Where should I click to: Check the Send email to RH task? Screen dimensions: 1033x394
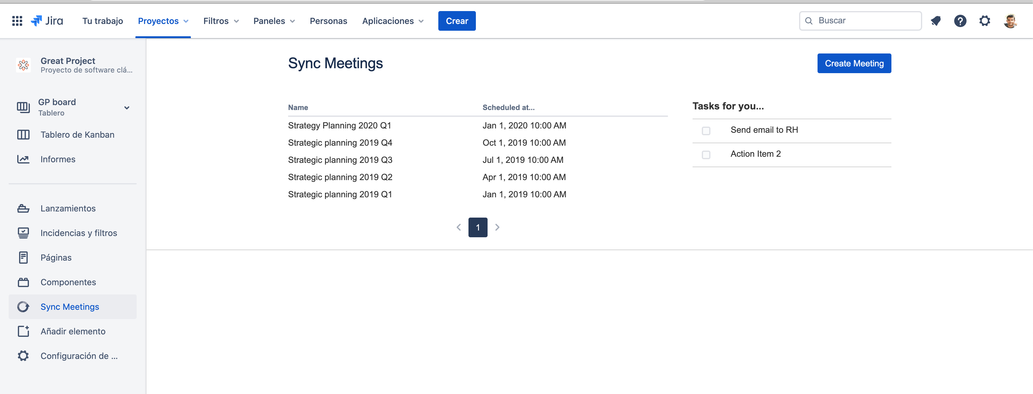pyautogui.click(x=706, y=131)
